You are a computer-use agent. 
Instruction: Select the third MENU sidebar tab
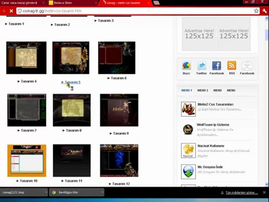[217, 90]
